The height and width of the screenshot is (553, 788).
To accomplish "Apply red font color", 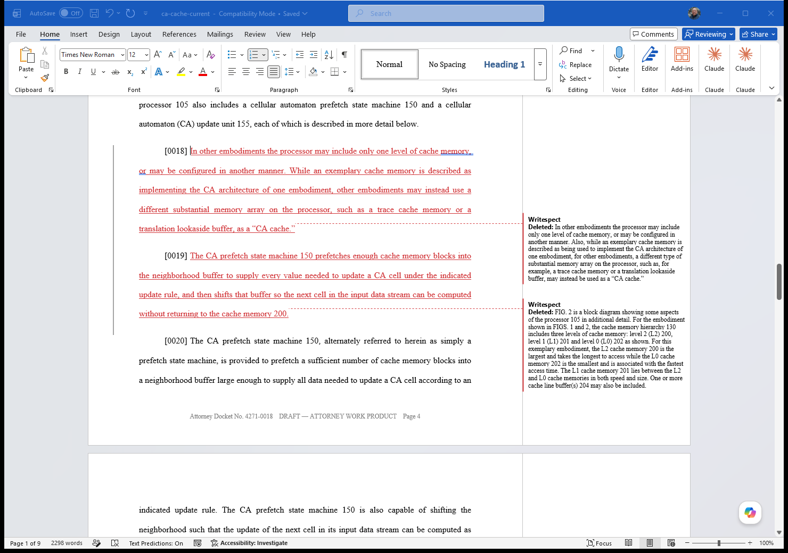I will 203,72.
